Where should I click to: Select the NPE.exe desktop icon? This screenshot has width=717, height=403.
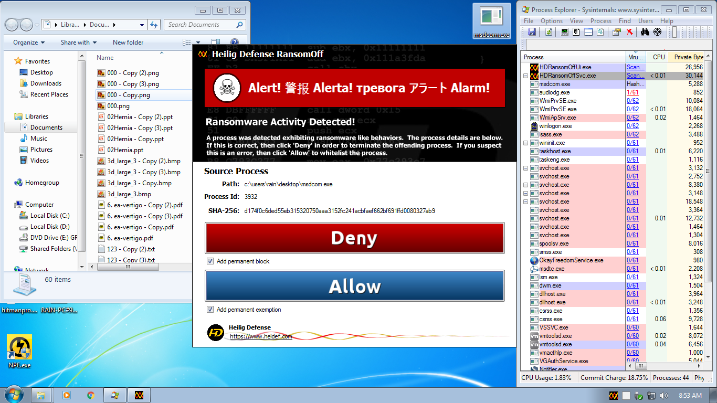(x=19, y=352)
